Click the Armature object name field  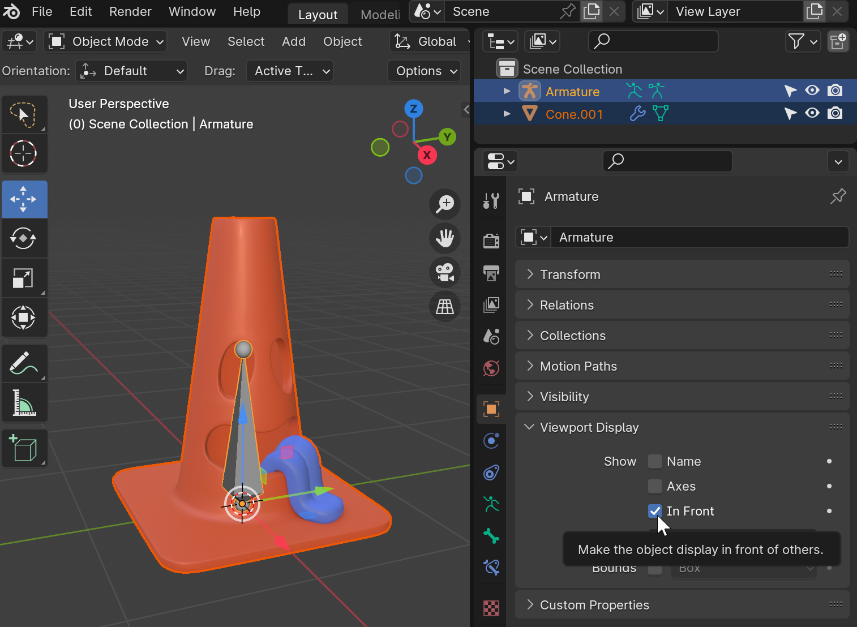coord(700,237)
